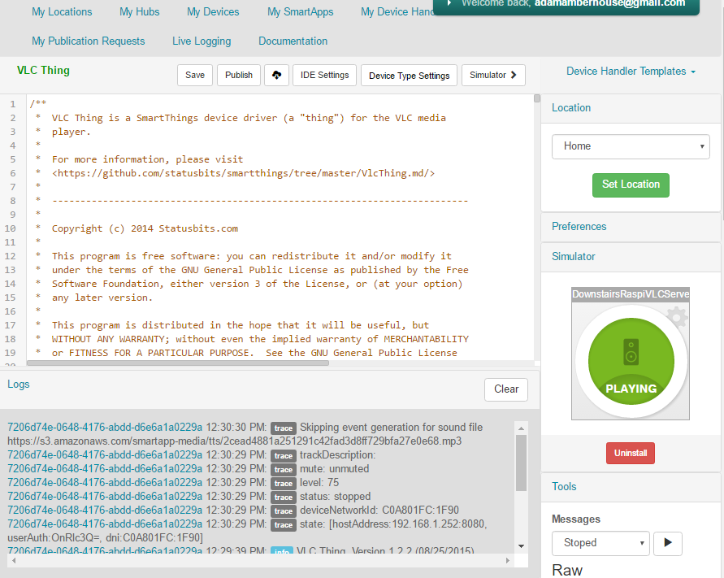
Task: Click the gear icon on the device tile
Action: [678, 317]
